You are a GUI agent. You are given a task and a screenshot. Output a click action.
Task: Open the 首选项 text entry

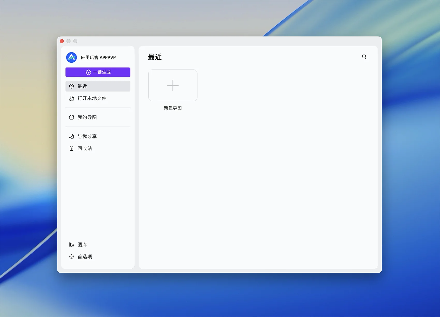[x=85, y=256]
